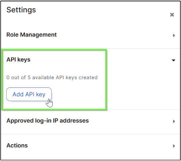The image size is (181, 161).
Task: Click the Approved log-in IP addresses arrow icon
Action: [x=174, y=121]
